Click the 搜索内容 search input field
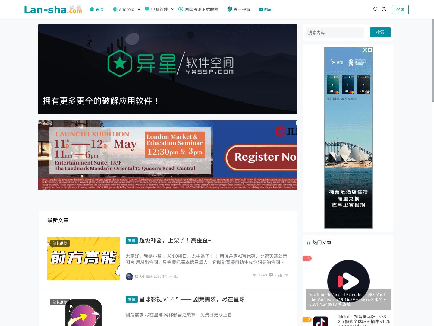 point(335,33)
